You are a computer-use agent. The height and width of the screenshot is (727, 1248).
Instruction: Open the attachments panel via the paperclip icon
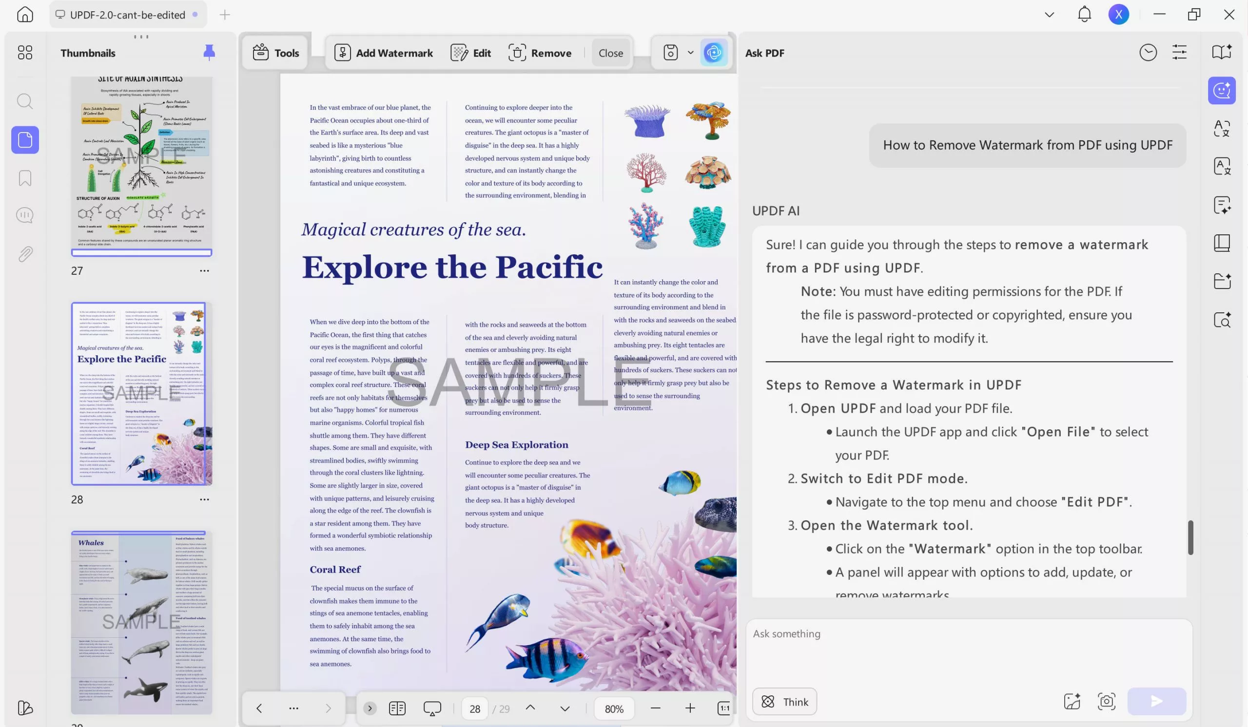pyautogui.click(x=25, y=254)
